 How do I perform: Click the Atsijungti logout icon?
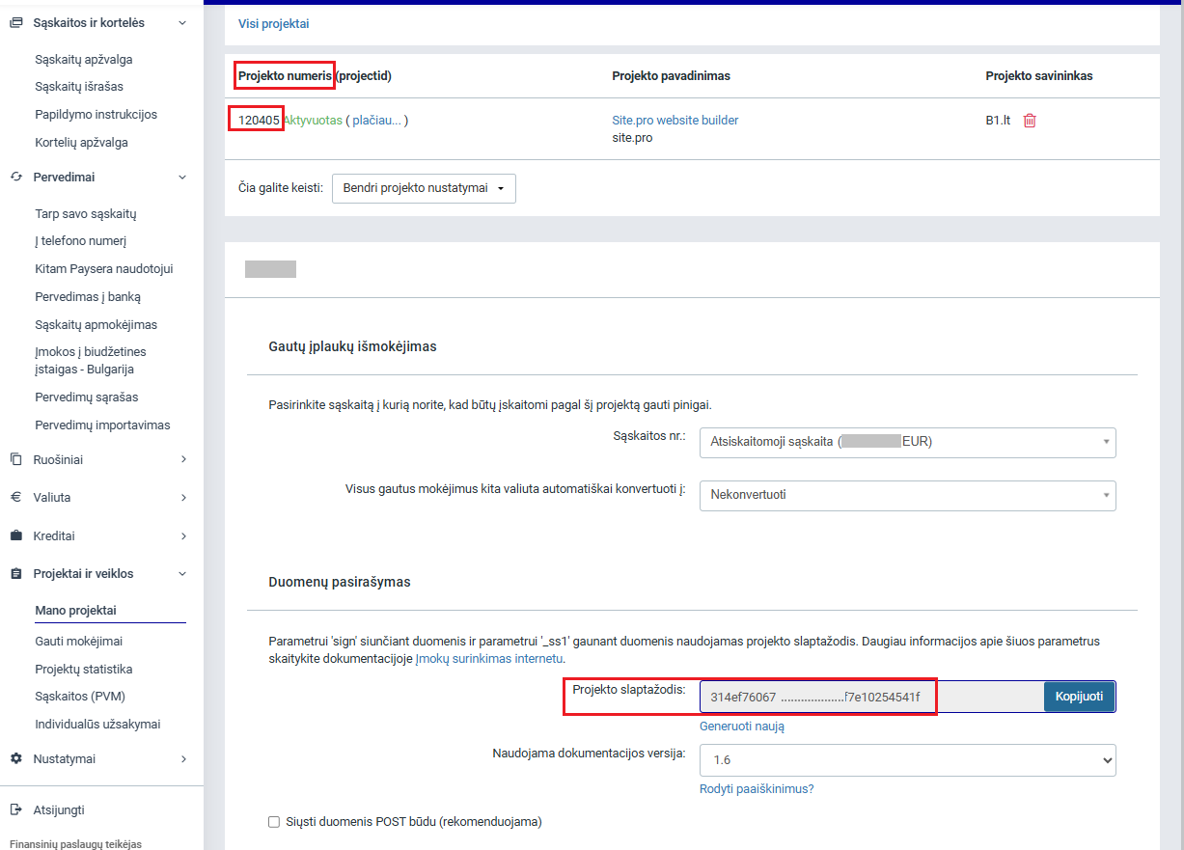pos(15,810)
